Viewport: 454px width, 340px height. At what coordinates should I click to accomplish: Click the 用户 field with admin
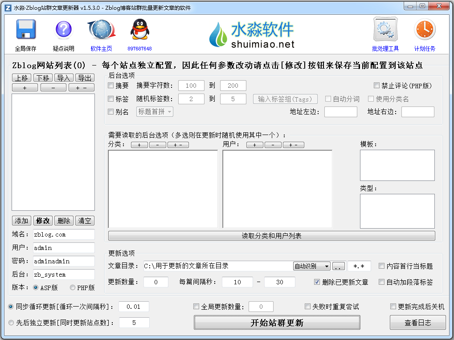click(x=64, y=248)
